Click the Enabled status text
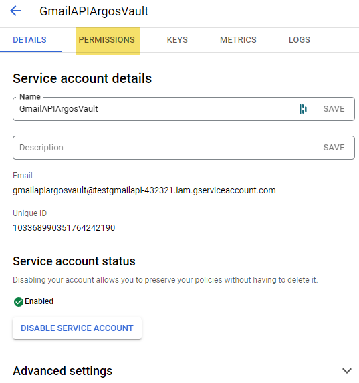The width and height of the screenshot is (359, 383). point(39,301)
